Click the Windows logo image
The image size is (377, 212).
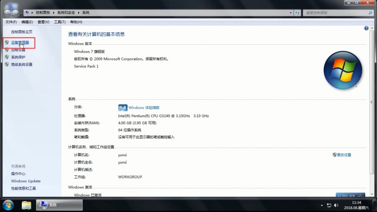(343, 70)
